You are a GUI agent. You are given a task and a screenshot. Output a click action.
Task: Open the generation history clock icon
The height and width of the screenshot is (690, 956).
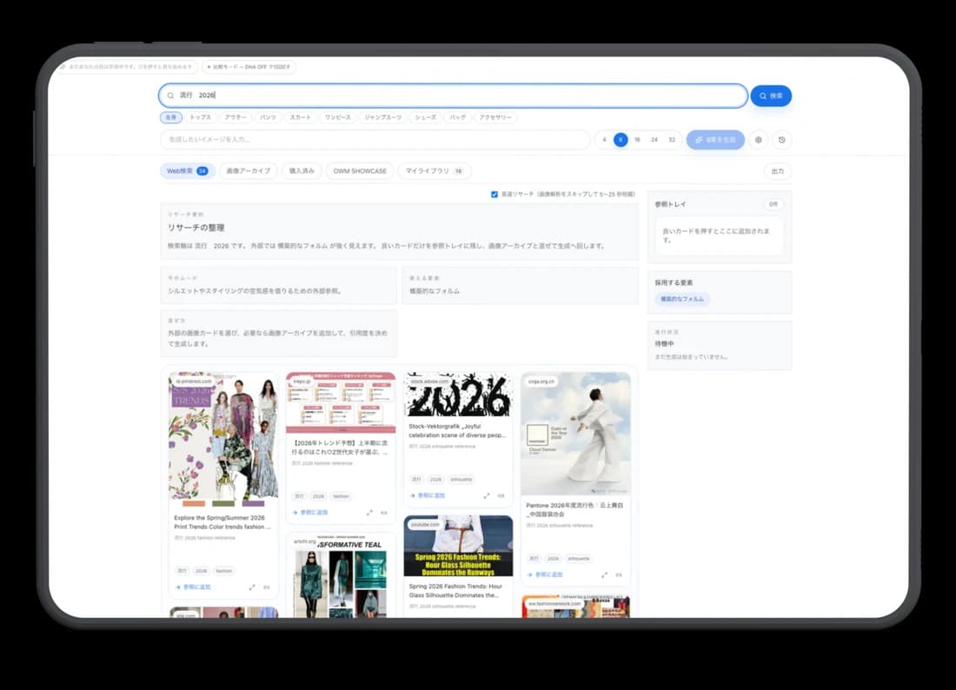pos(781,140)
